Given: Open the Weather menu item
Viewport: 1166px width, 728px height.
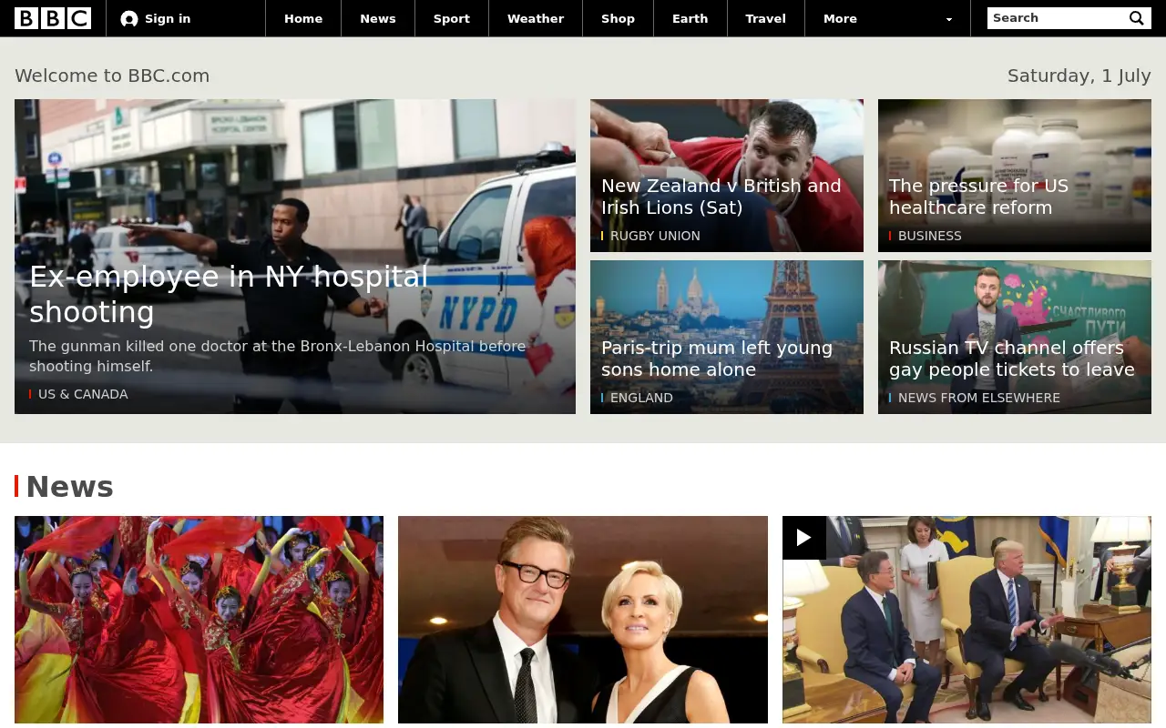Looking at the screenshot, I should click(x=536, y=18).
